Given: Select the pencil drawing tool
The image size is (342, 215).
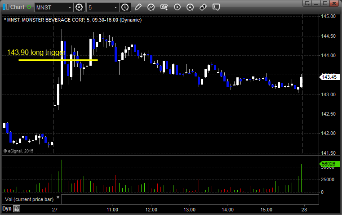Looking at the screenshot, I should 138,7.
